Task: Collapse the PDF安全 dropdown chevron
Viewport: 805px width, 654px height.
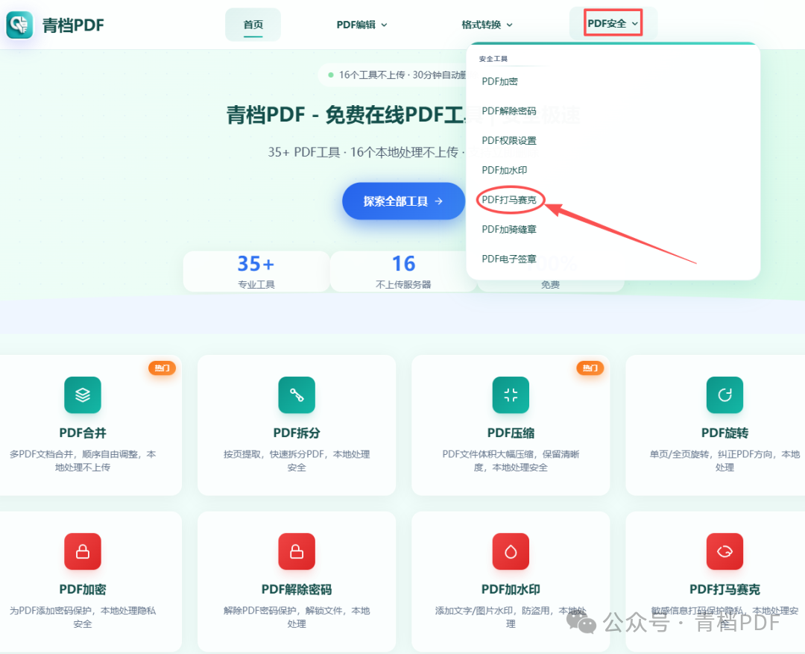Action: tap(635, 24)
